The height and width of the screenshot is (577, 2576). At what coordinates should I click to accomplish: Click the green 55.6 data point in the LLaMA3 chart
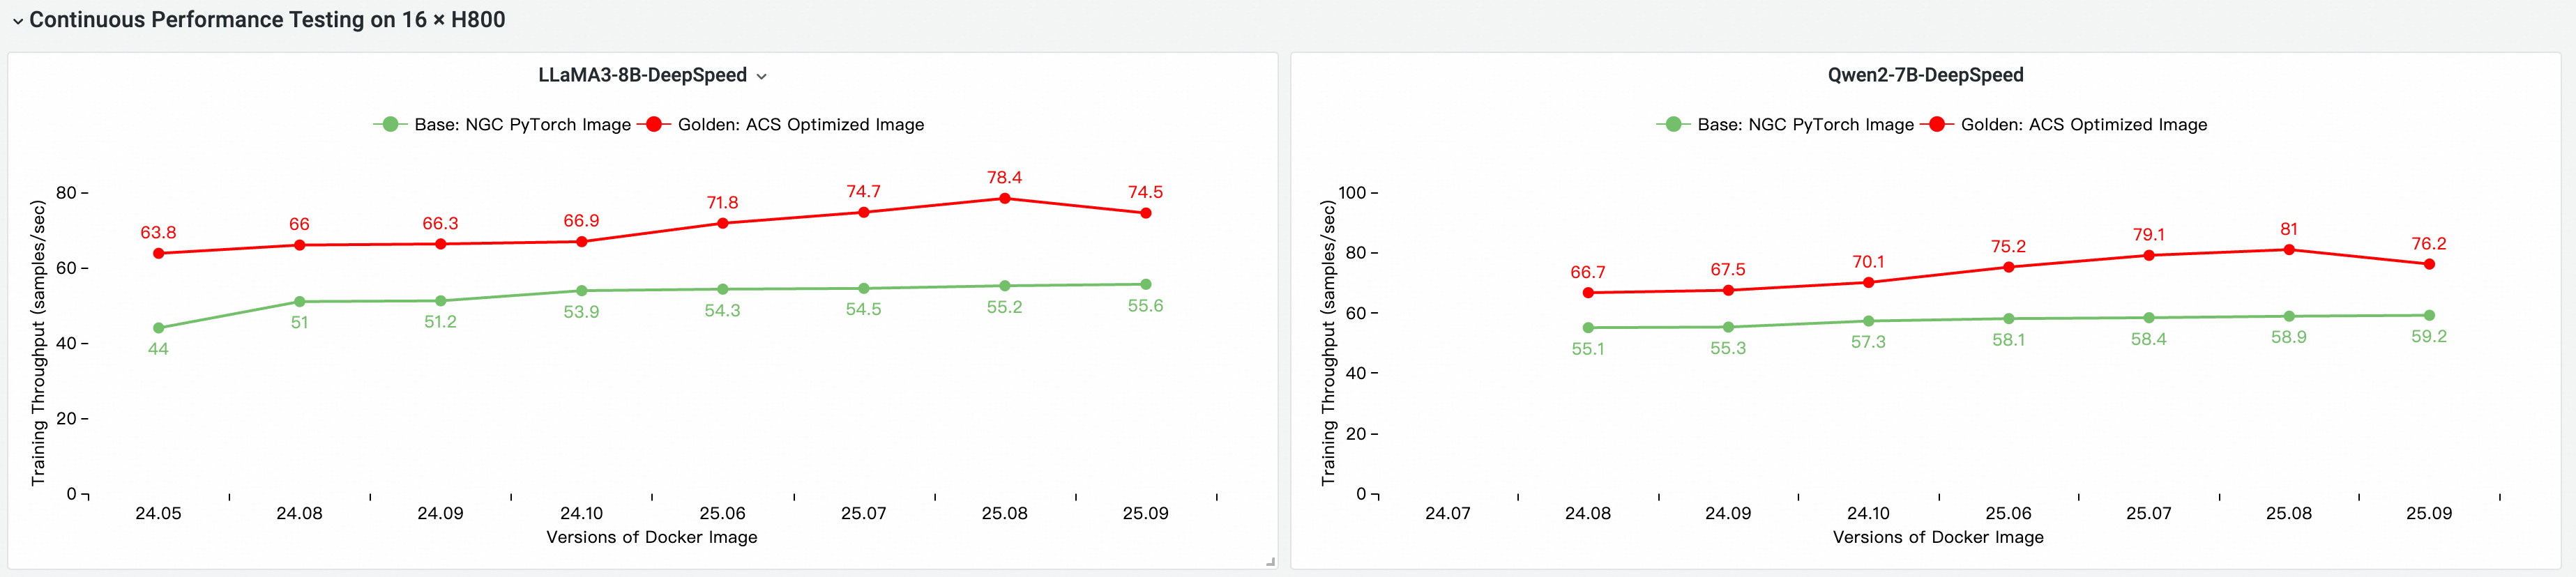[x=1146, y=285]
